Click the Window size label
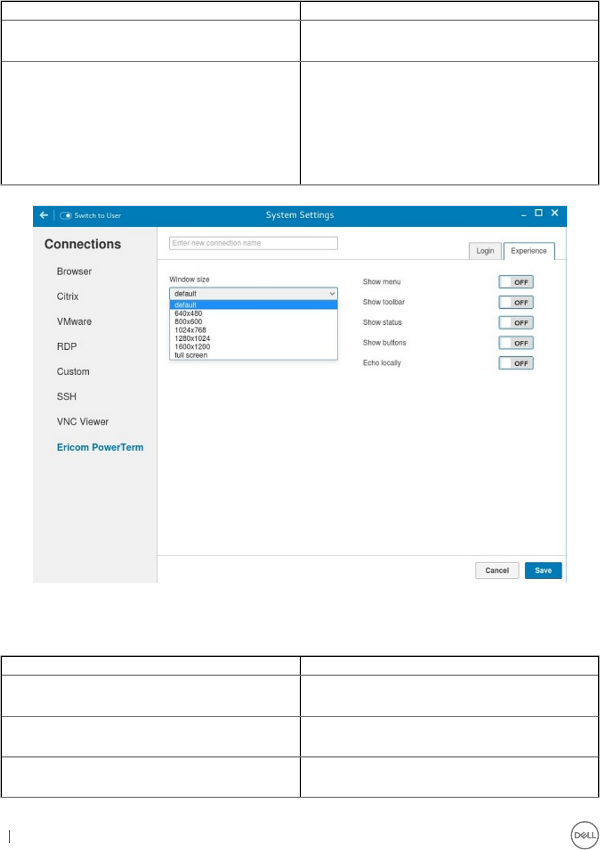600x850 pixels. point(190,279)
